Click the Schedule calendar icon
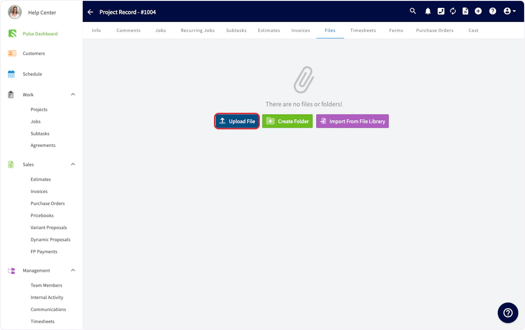This screenshot has width=525, height=330. [x=11, y=74]
